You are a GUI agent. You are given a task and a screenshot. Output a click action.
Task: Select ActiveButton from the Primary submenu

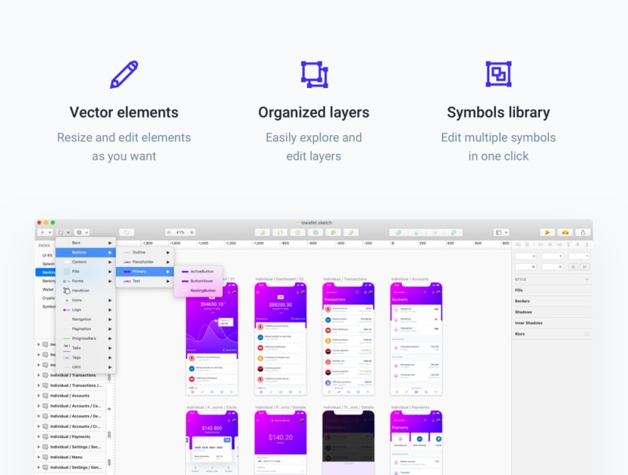pyautogui.click(x=202, y=271)
